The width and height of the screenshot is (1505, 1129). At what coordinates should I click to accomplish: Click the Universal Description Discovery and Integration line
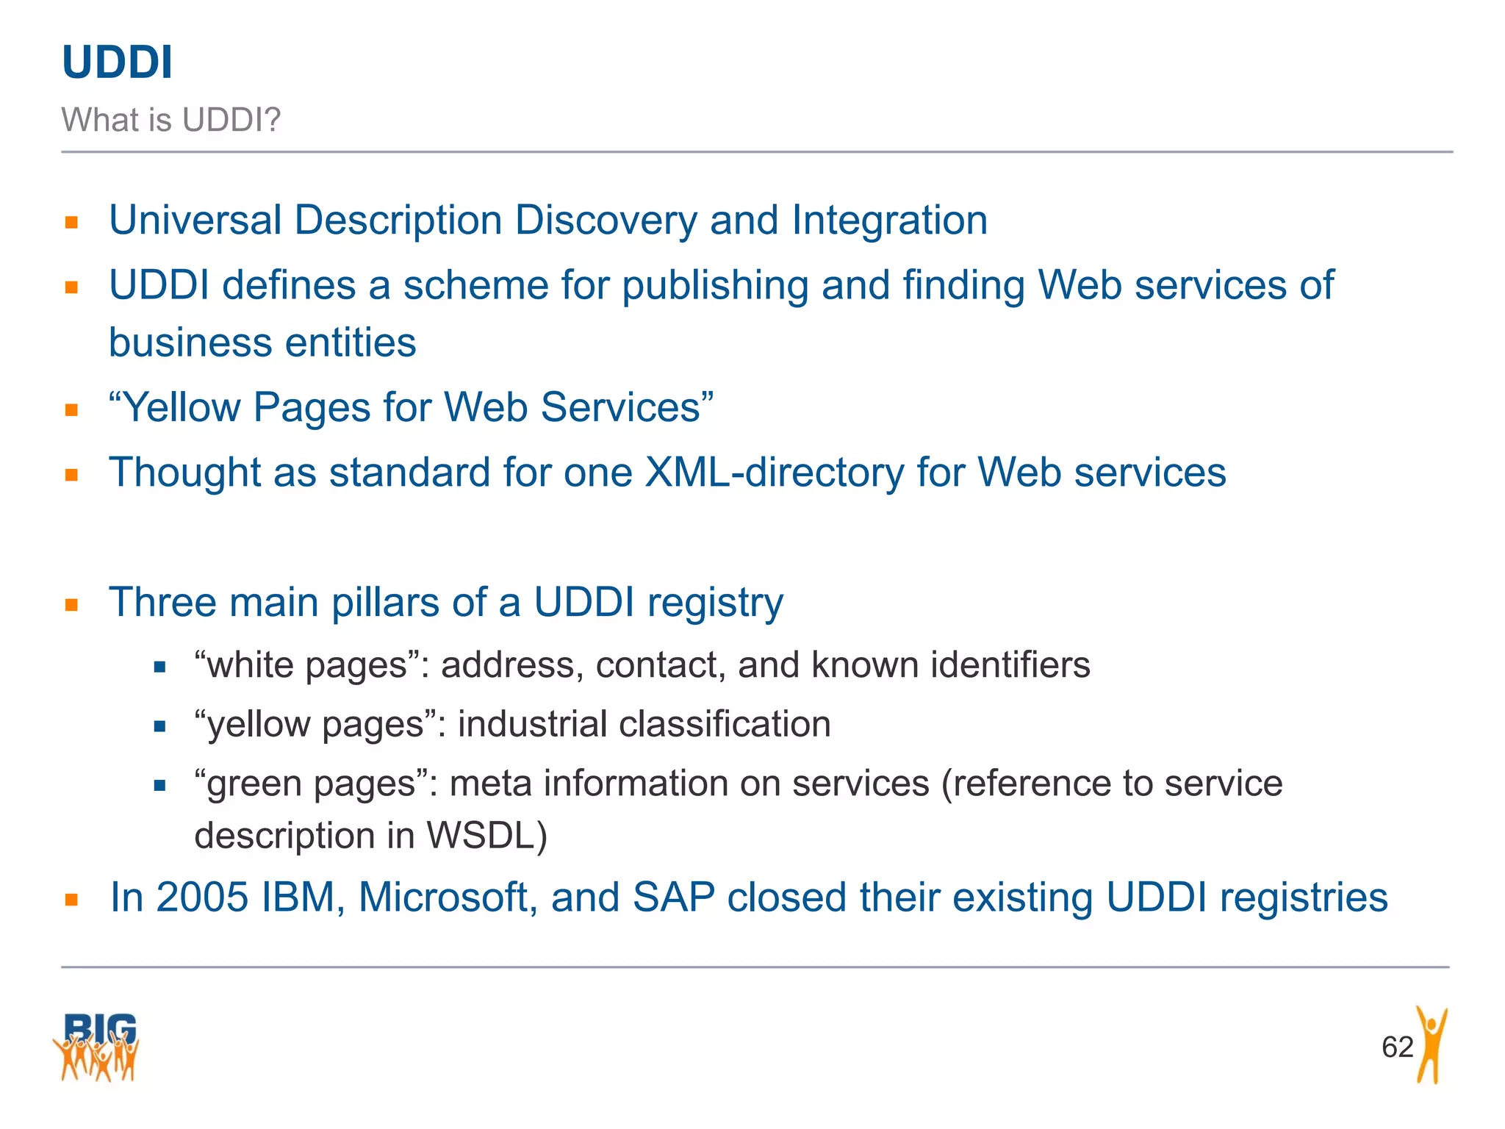[548, 221]
